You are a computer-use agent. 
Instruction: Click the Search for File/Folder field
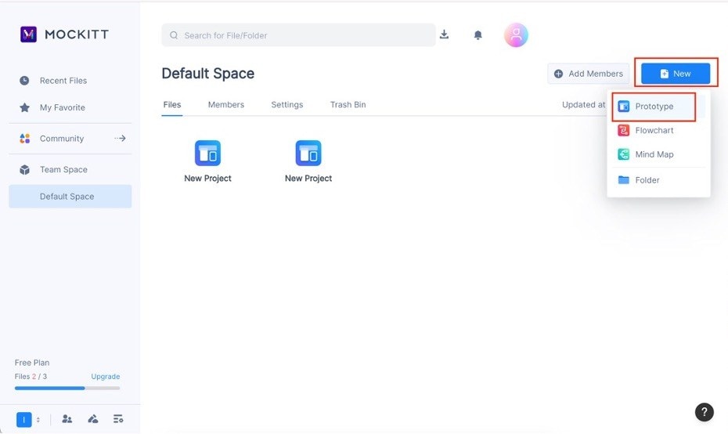click(x=297, y=35)
